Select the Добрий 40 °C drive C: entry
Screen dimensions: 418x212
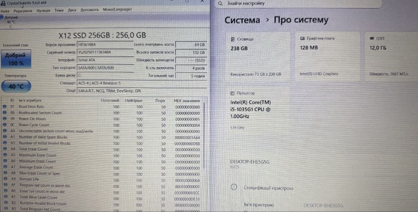pos(10,22)
